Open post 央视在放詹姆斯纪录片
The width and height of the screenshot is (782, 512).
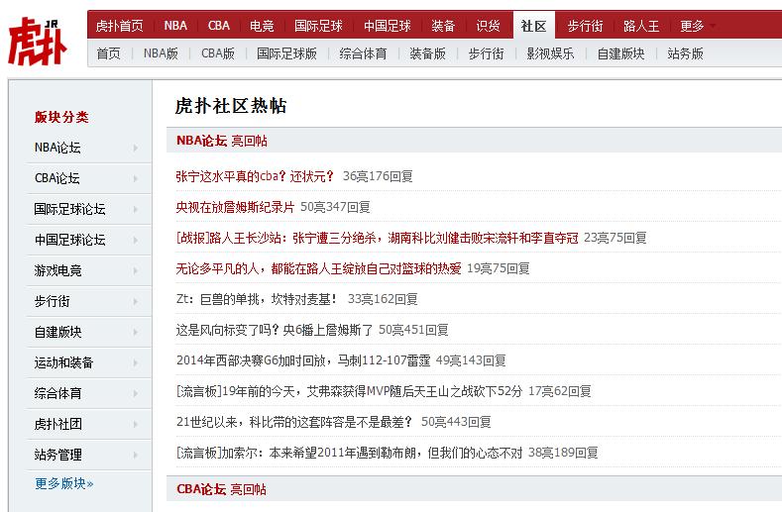tap(235, 207)
